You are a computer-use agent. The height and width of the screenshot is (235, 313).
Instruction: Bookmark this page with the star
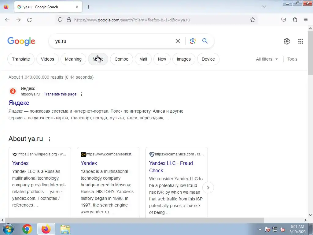(253, 20)
